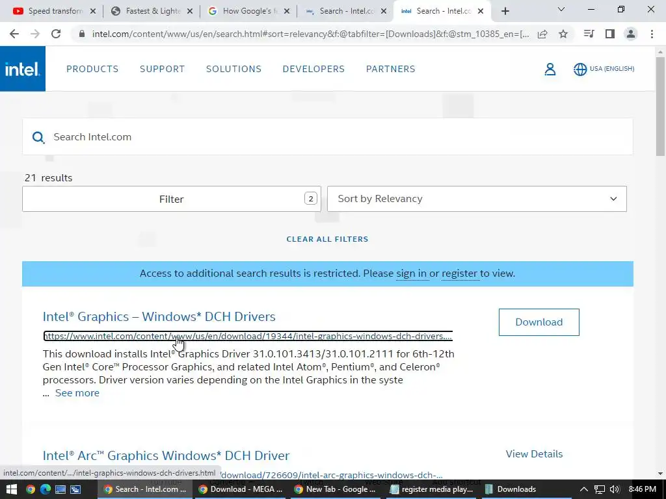This screenshot has height=499, width=666.
Task: Open the SOLUTIONS menu
Action: (233, 69)
